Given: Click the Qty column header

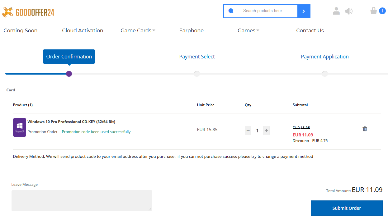Looking at the screenshot, I should (x=248, y=105).
